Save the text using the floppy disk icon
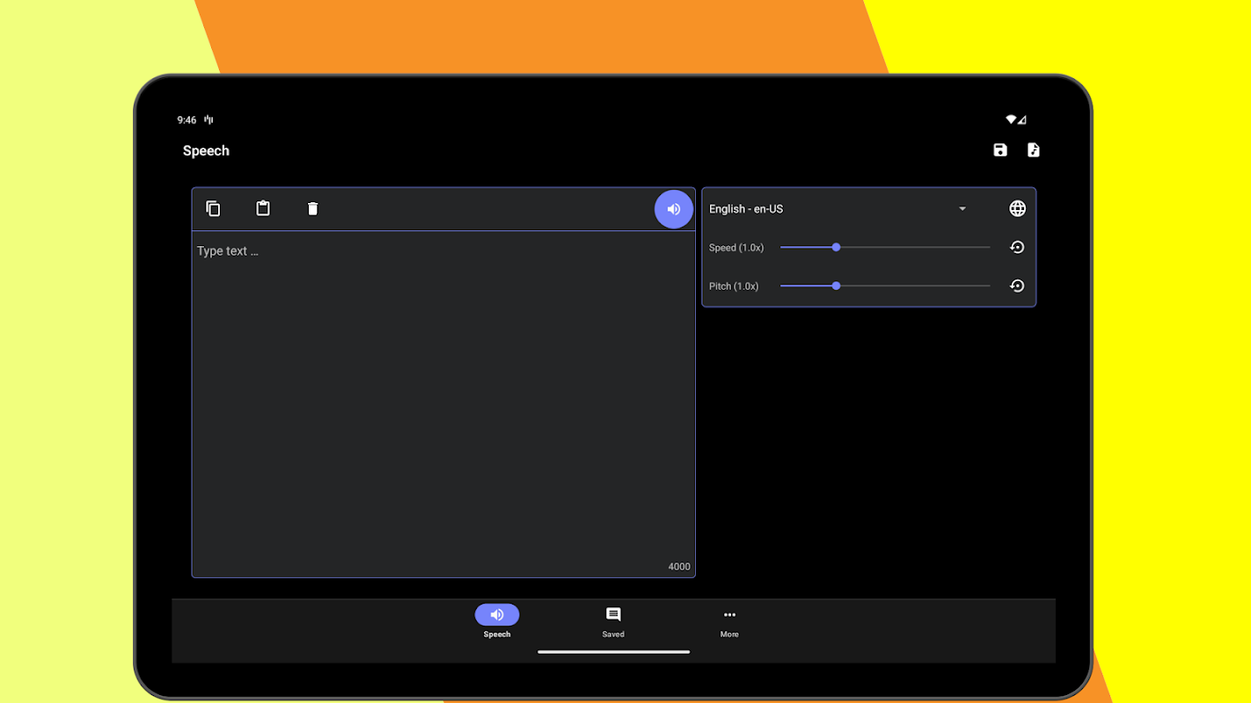 click(x=1000, y=150)
